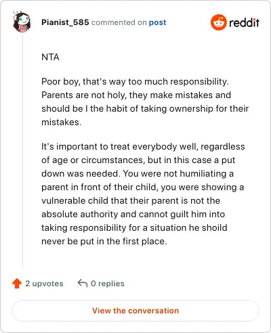
Task: Click the line 'absolute authority and cannot guilt'
Action: click(133, 215)
